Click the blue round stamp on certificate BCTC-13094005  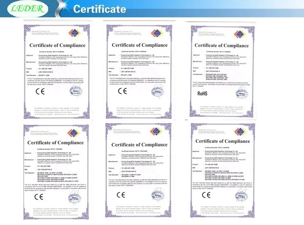[x=75, y=197]
